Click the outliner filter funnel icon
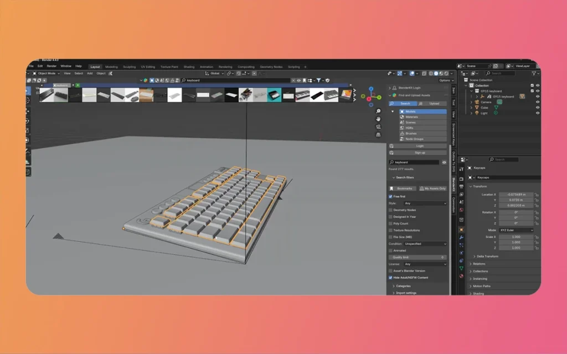This screenshot has height=354, width=567. pyautogui.click(x=534, y=74)
